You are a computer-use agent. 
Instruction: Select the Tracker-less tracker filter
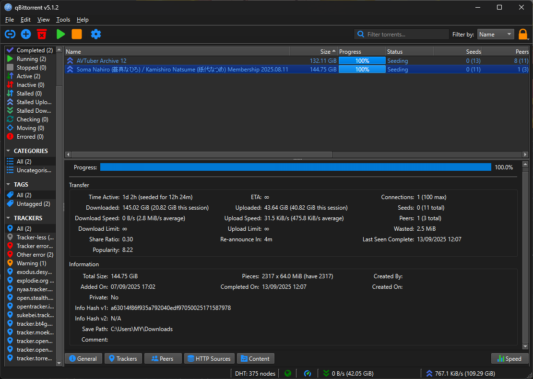click(x=30, y=237)
